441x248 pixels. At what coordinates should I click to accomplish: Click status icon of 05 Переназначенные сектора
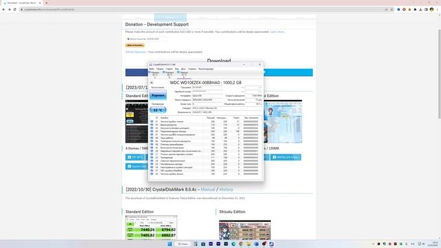click(x=152, y=132)
